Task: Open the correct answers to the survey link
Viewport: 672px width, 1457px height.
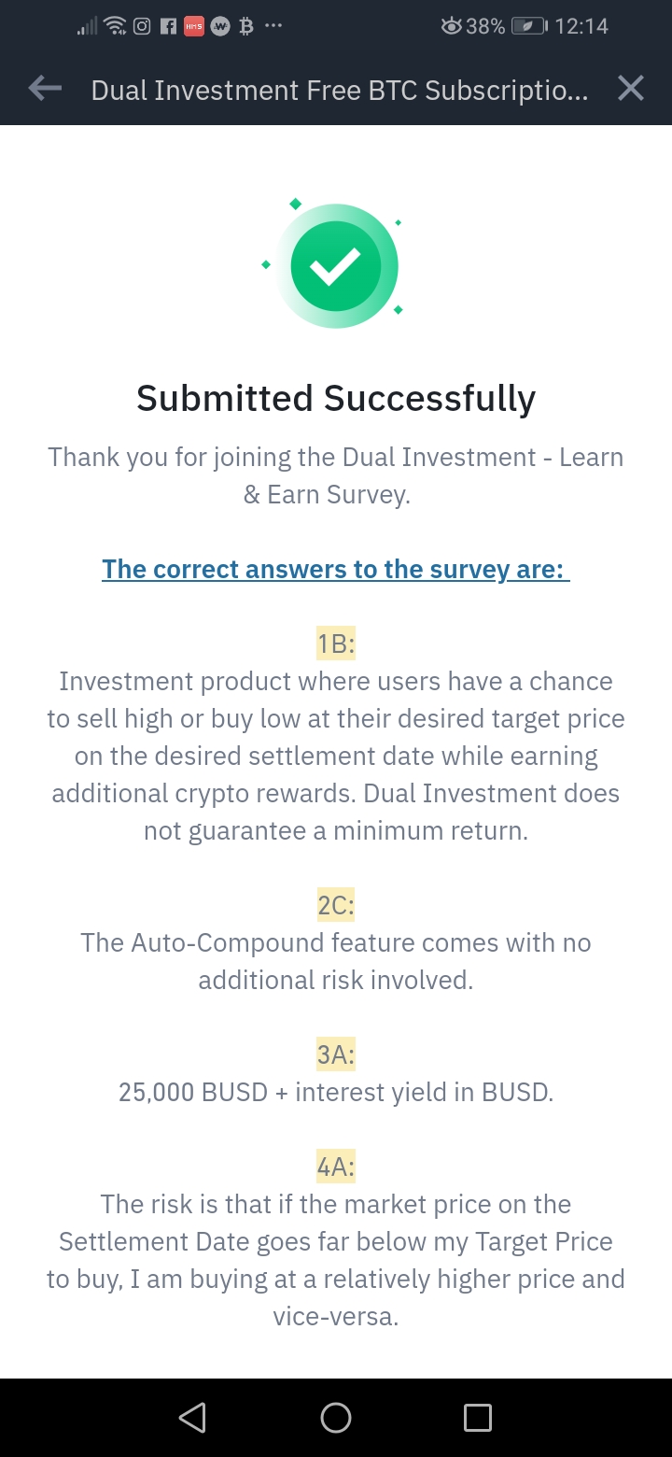Action: pyautogui.click(x=336, y=569)
